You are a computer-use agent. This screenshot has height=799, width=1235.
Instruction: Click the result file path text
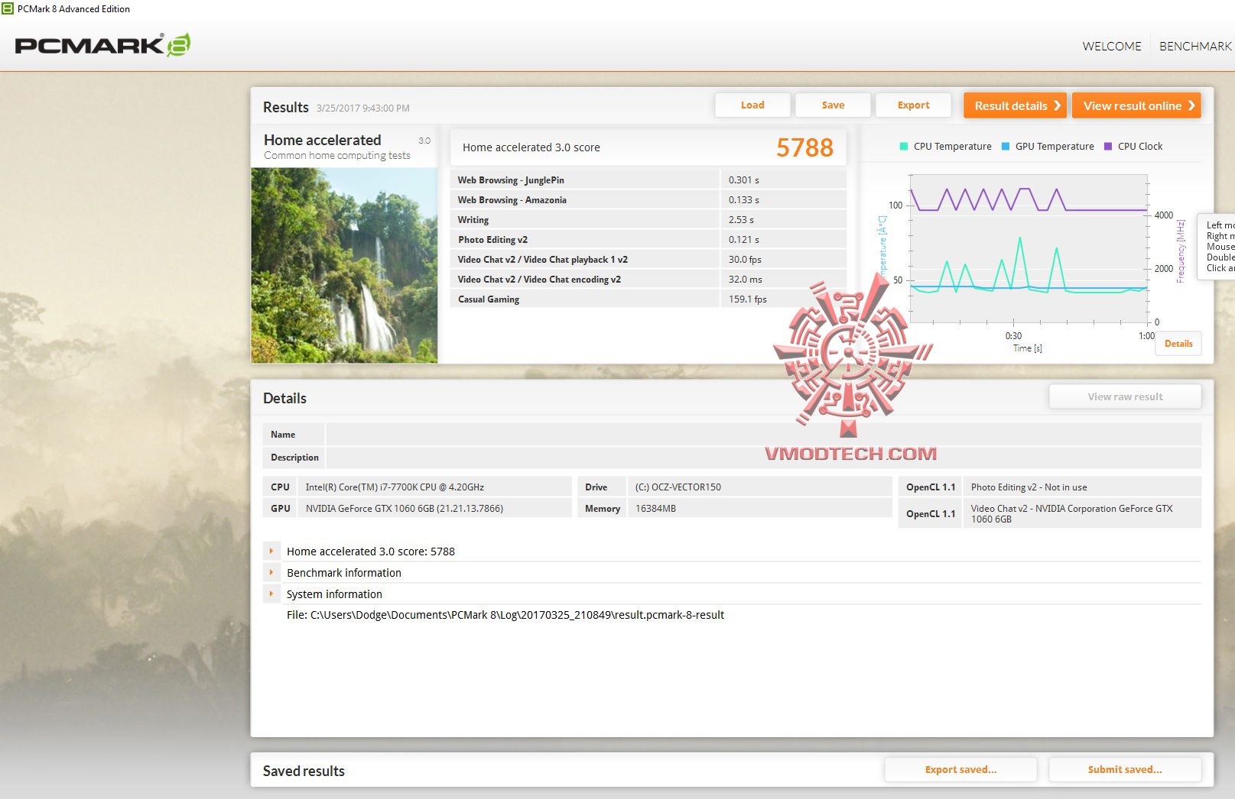[x=505, y=615]
